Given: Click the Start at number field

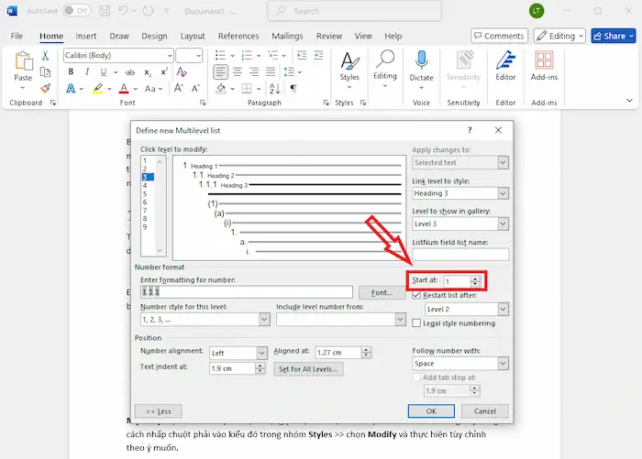Looking at the screenshot, I should pyautogui.click(x=455, y=281).
